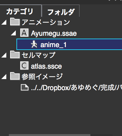122x136 pixels.
Task: Collapse the アニメーション folder
Action: point(4,22)
